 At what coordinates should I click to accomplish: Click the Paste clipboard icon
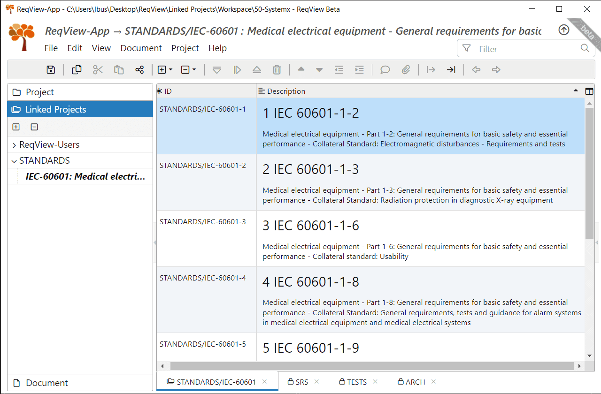click(119, 70)
